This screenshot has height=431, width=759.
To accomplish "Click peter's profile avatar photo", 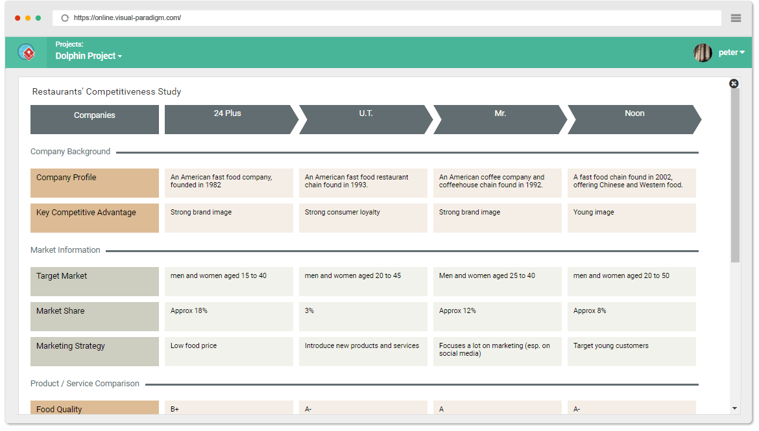I will tap(703, 52).
